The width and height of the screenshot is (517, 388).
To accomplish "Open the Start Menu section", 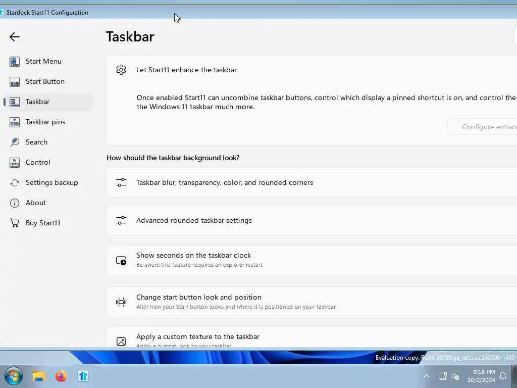I will click(48, 61).
